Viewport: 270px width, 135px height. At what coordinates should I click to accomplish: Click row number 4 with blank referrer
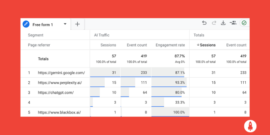coord(29,103)
